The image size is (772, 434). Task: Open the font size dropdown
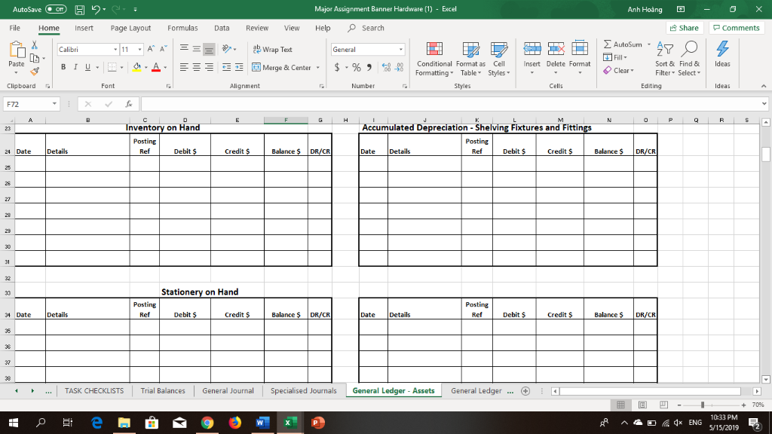(139, 50)
